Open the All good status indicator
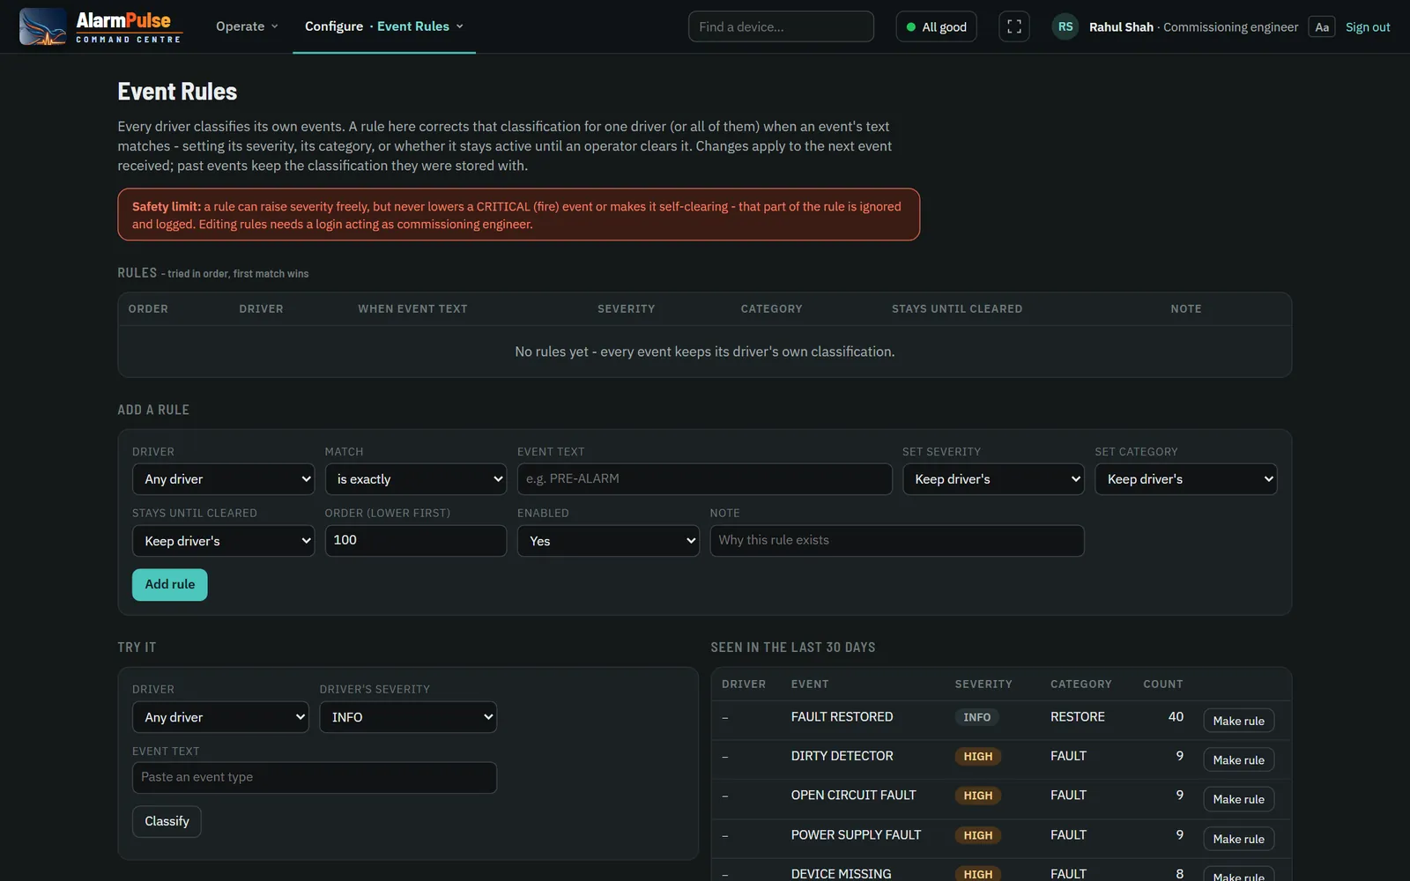Viewport: 1410px width, 881px height. pyautogui.click(x=936, y=26)
